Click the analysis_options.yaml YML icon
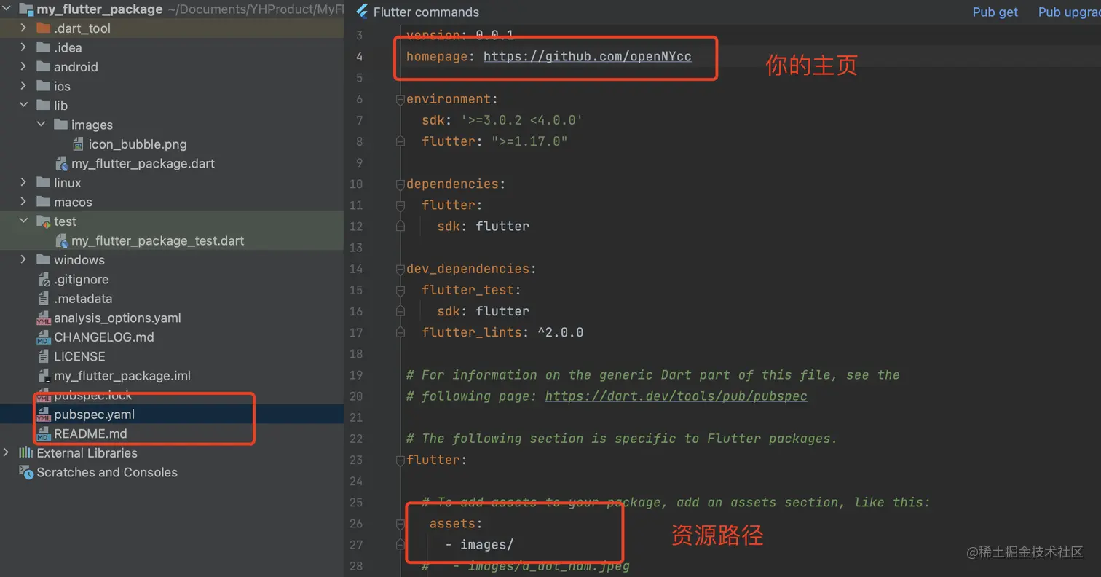The width and height of the screenshot is (1101, 577). pos(43,318)
